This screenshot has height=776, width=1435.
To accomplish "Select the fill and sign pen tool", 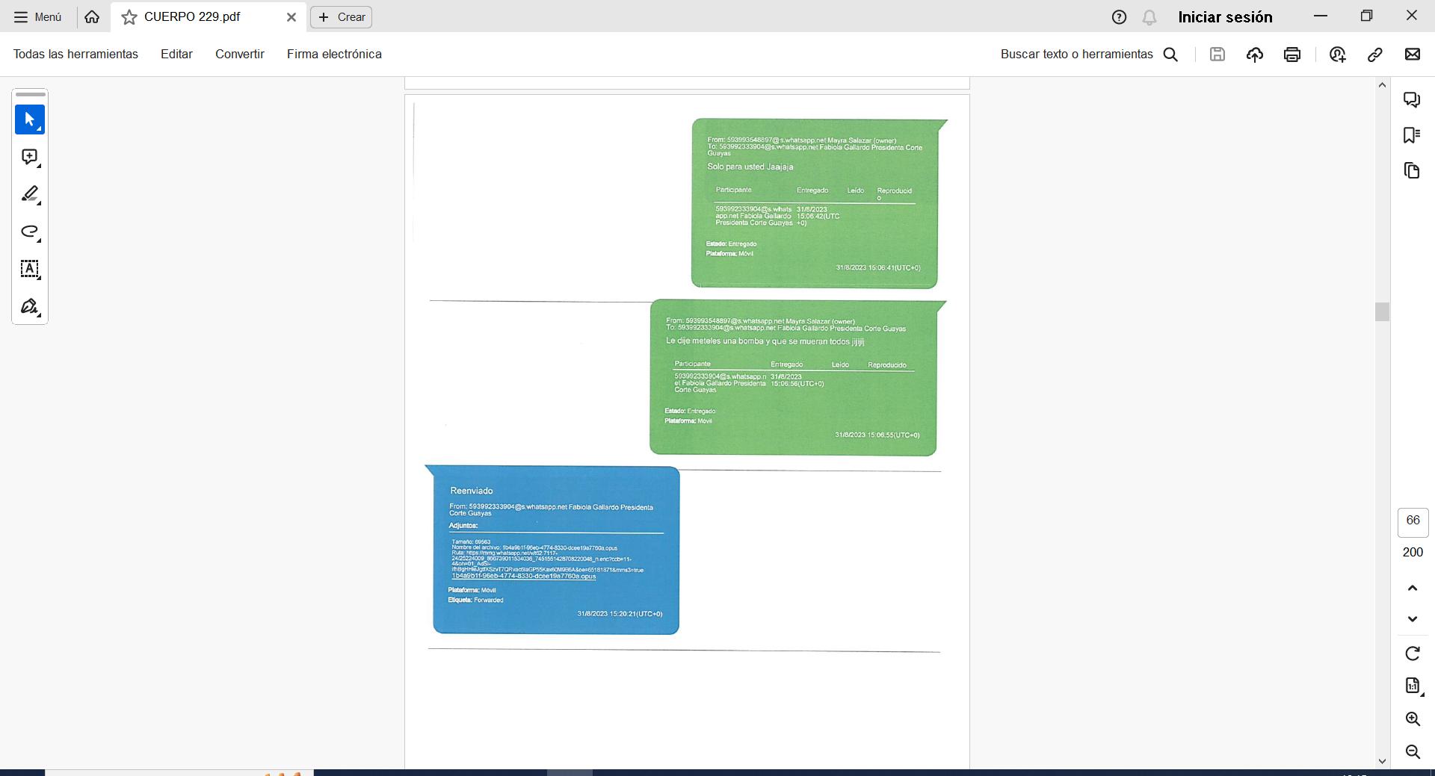I will coord(30,306).
